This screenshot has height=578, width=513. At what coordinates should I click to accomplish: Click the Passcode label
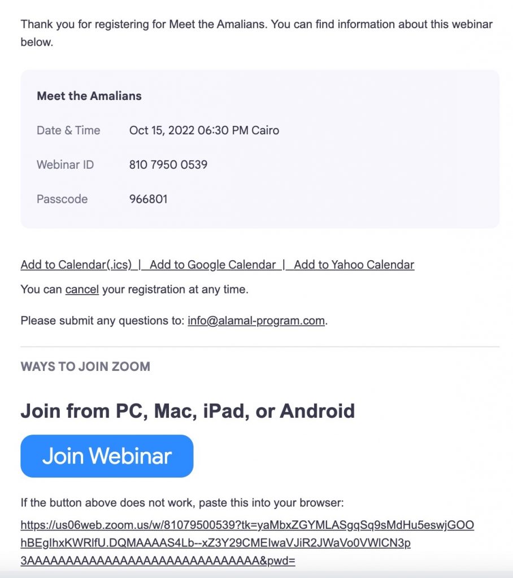click(62, 199)
